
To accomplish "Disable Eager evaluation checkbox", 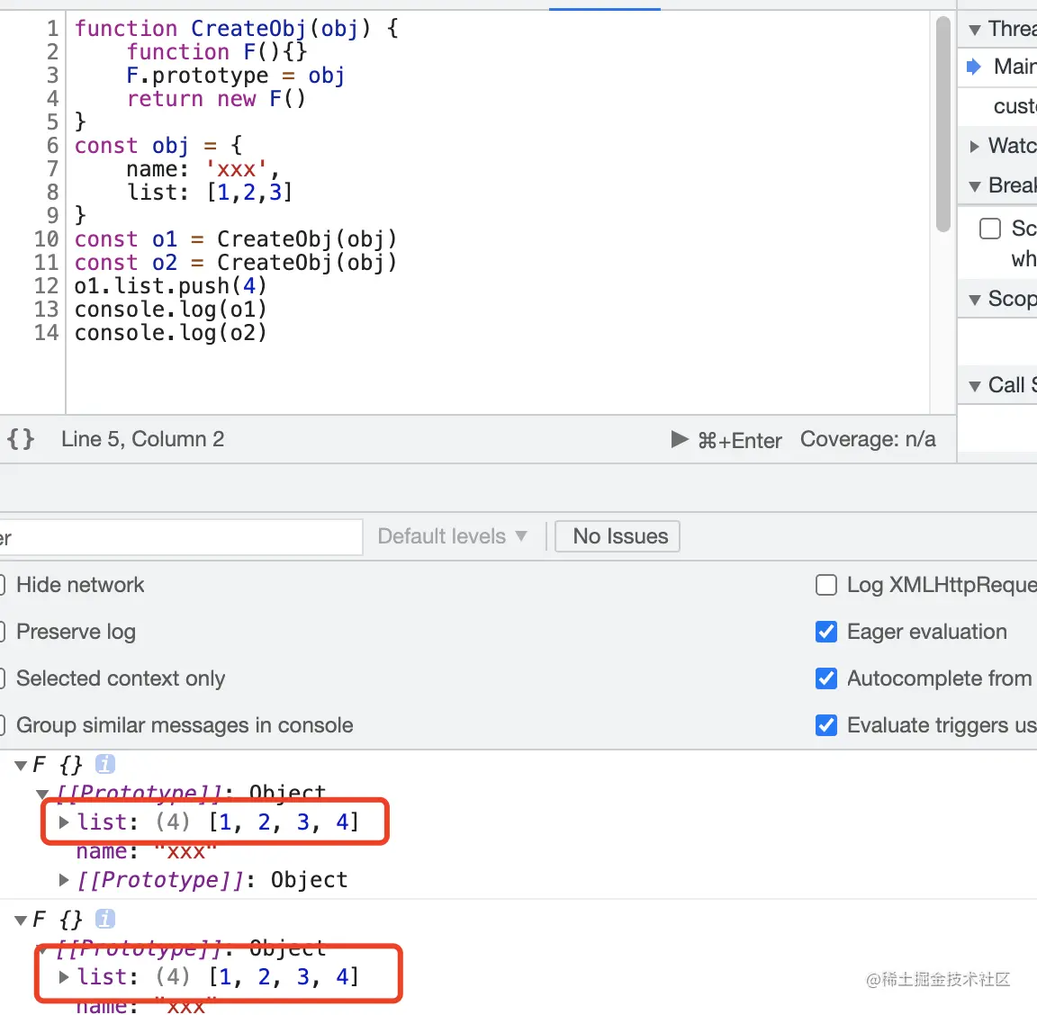I will coord(826,633).
